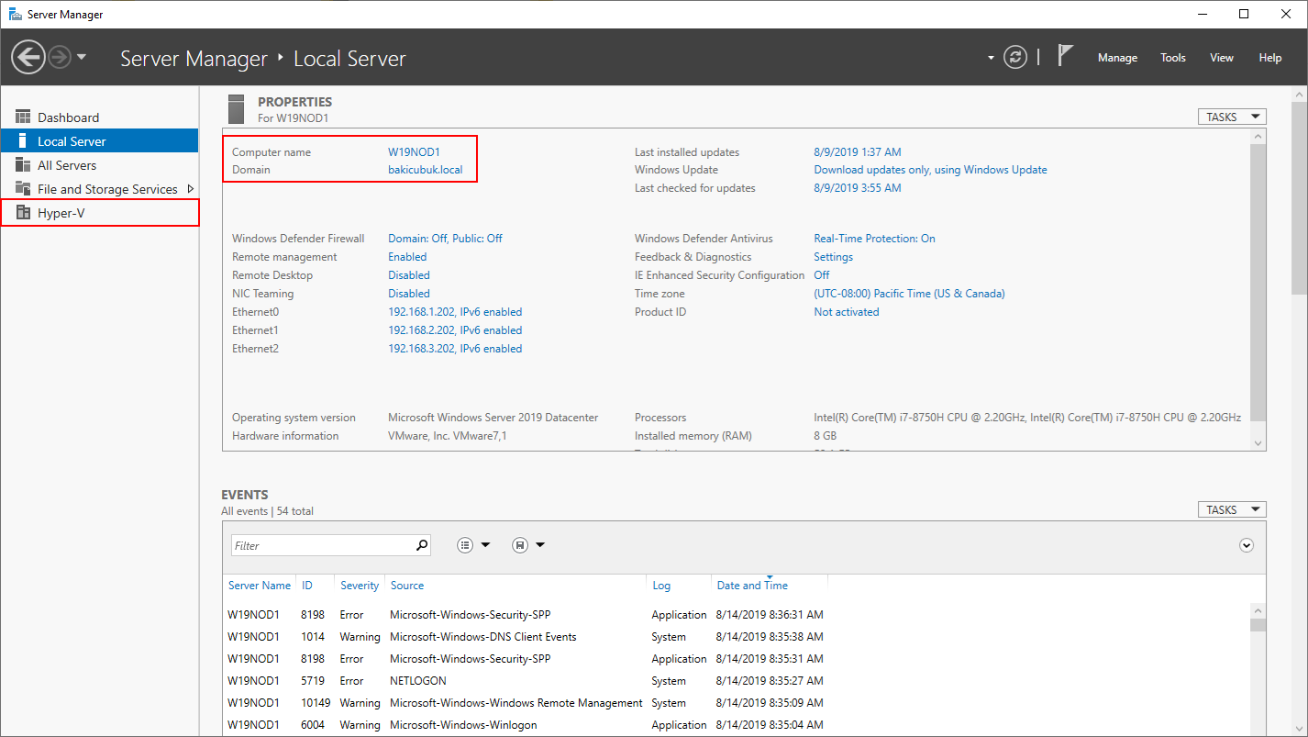Click Last installed updates date link

(x=858, y=152)
